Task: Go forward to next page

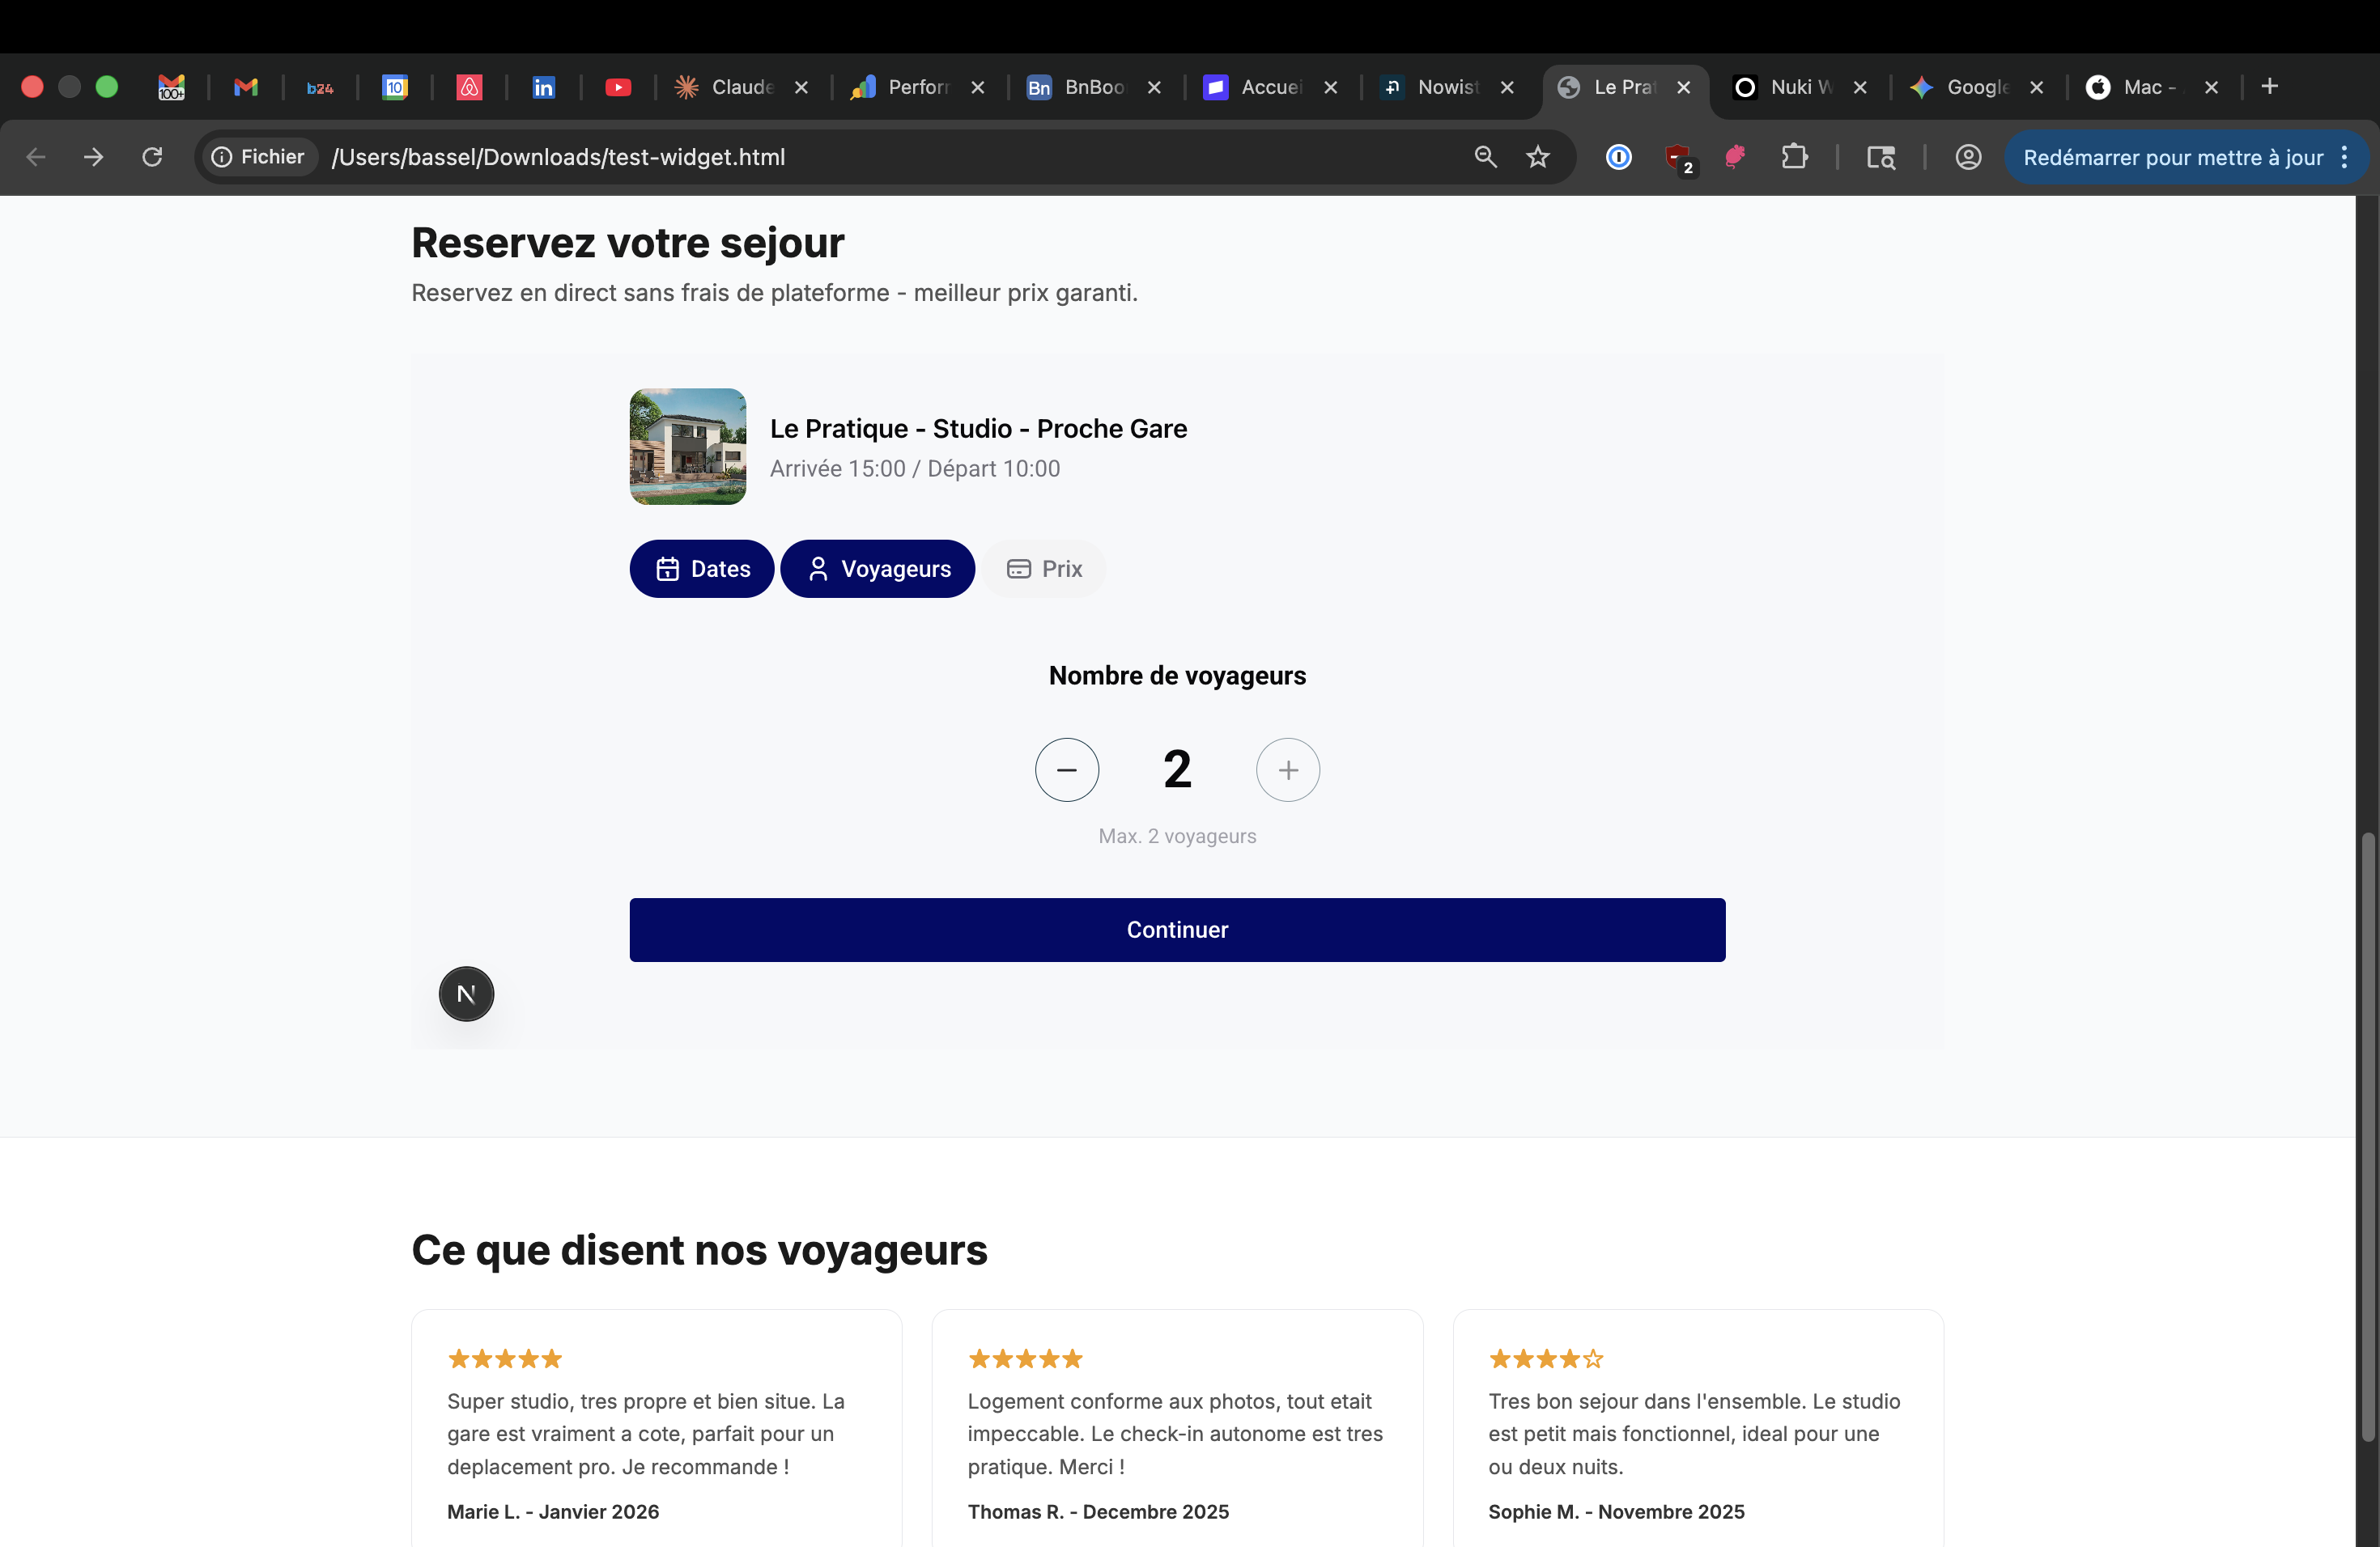Action: pos(94,157)
